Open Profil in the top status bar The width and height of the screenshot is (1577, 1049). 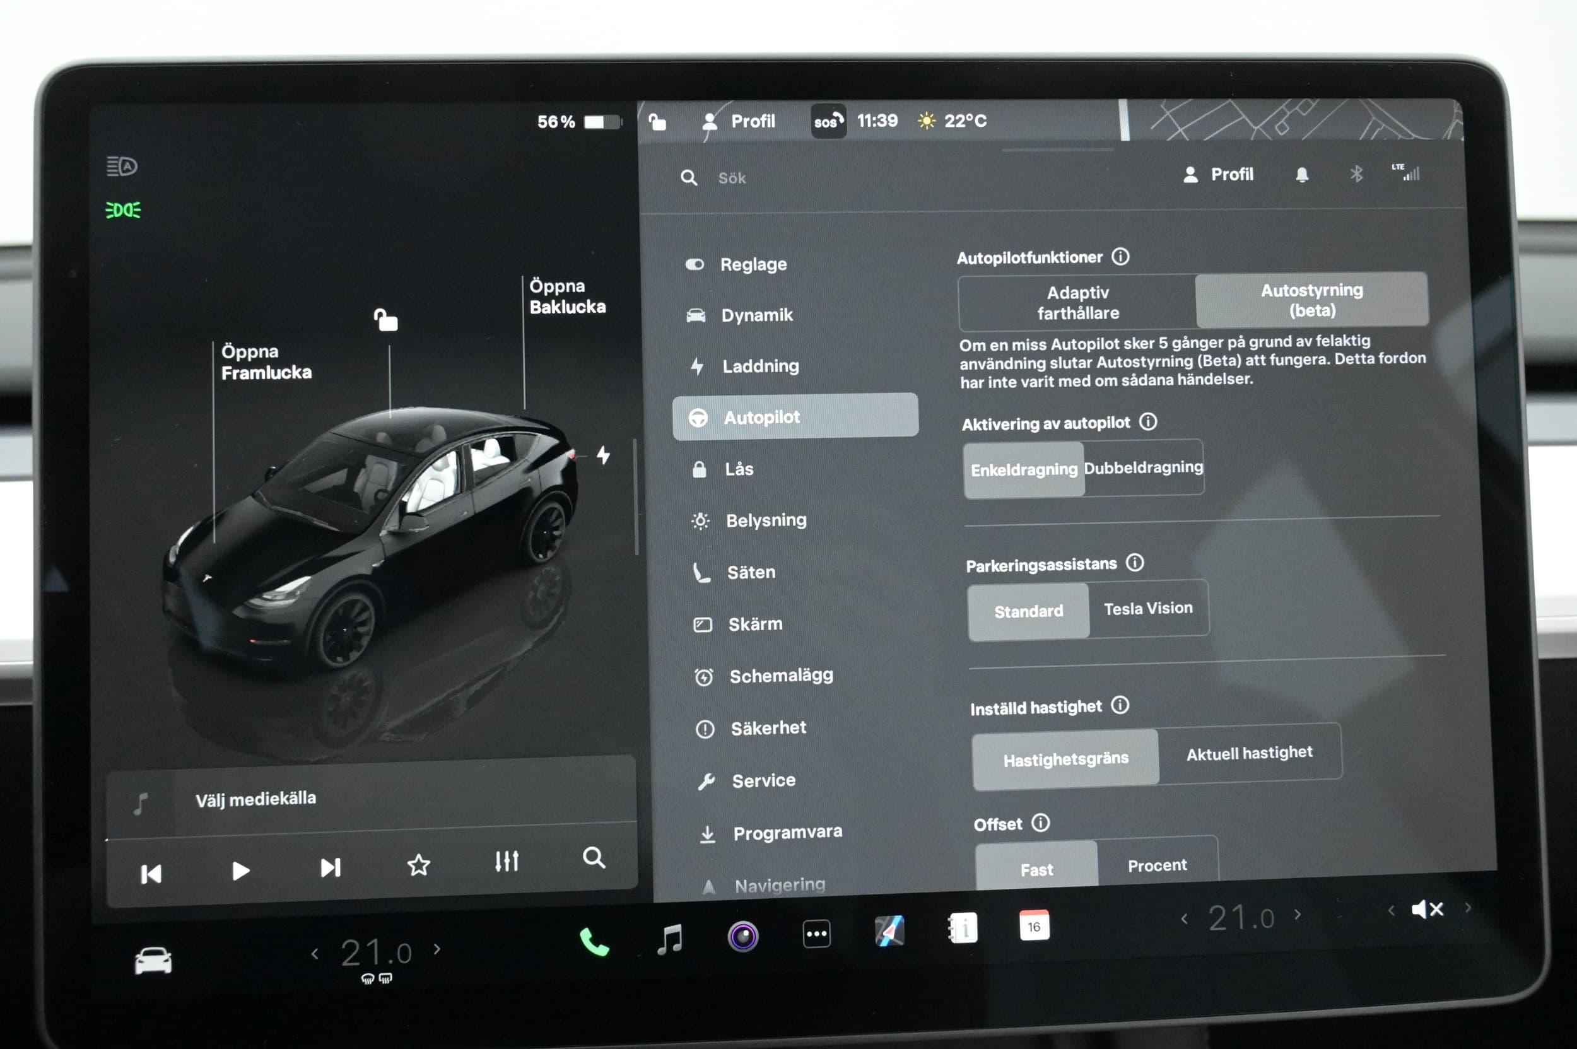coord(739,121)
